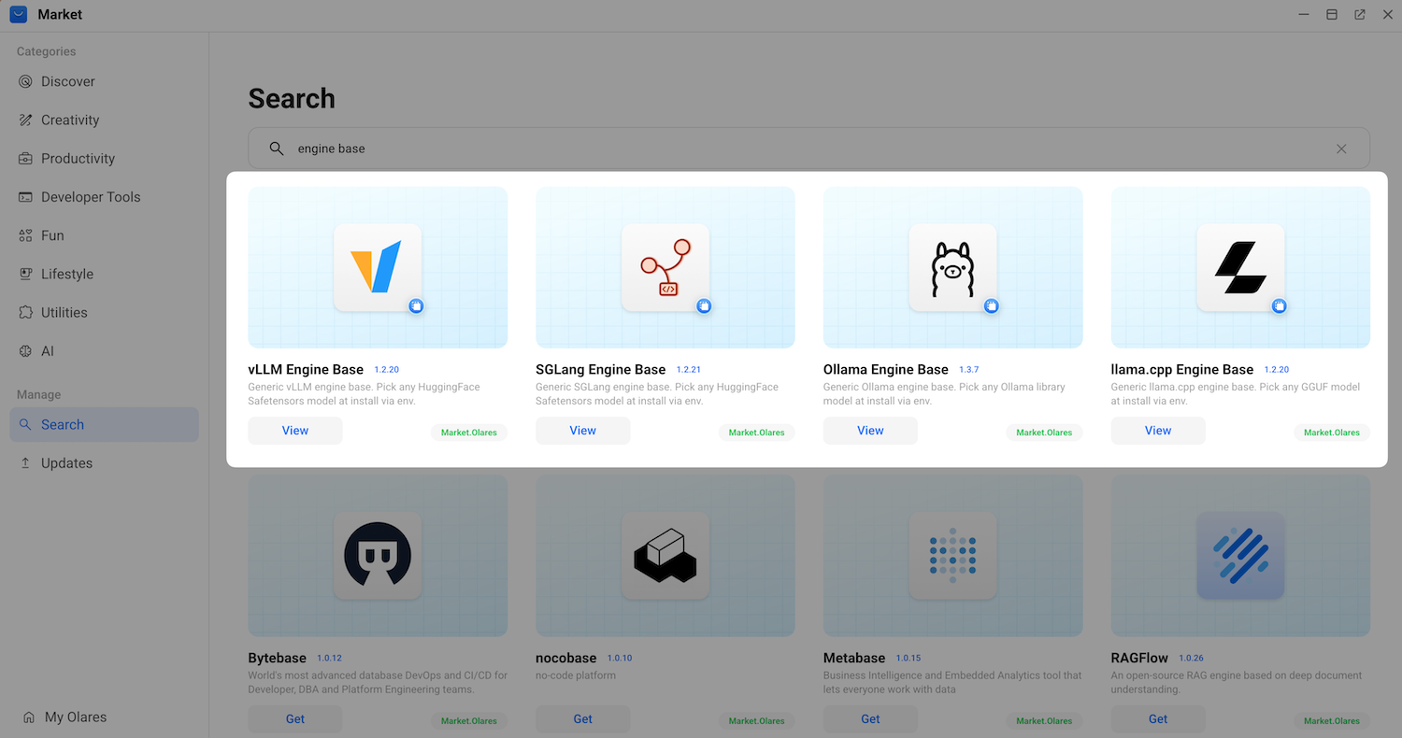
Task: Click the RAGFlow title text
Action: (x=1139, y=659)
